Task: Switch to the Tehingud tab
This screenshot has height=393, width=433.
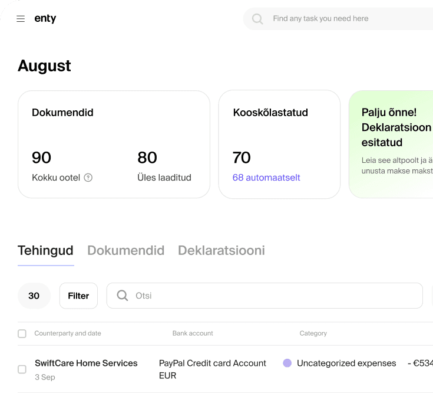Action: 45,251
